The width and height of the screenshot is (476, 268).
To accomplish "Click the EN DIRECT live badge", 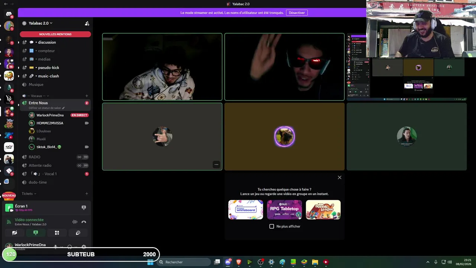I will (x=79, y=115).
